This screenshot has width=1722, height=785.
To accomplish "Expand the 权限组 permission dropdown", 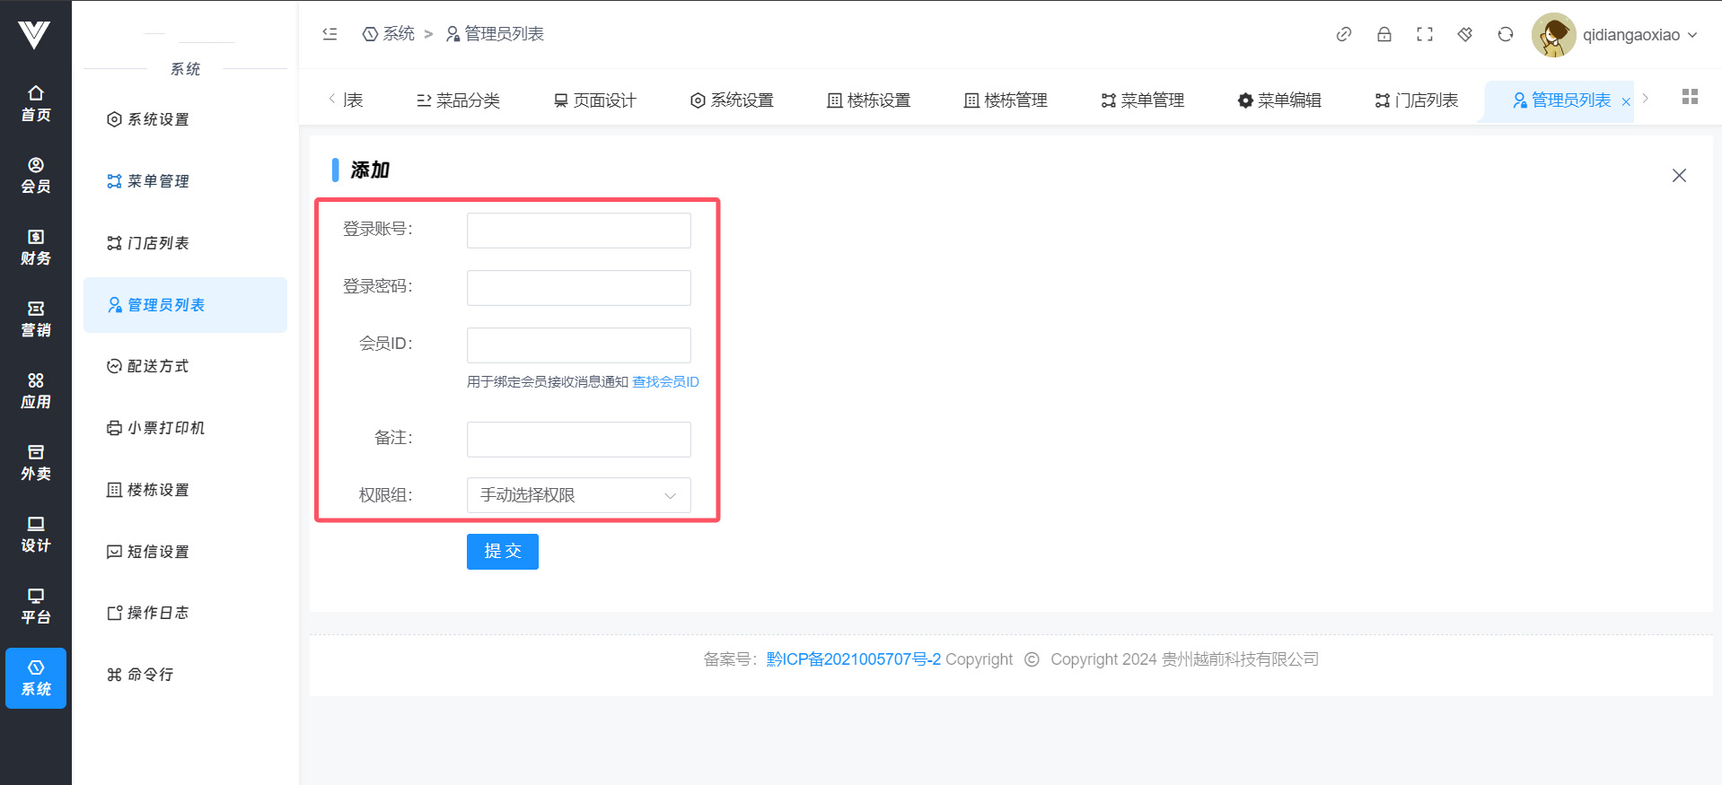I will pyautogui.click(x=578, y=495).
